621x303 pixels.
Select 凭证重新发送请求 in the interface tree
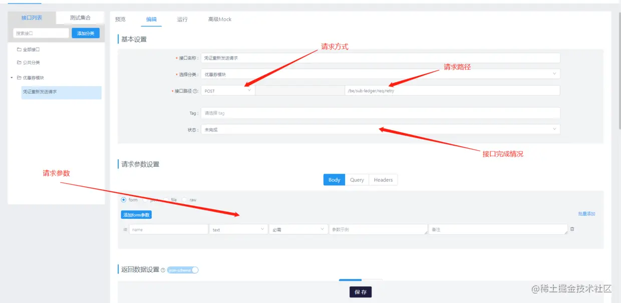(x=61, y=92)
